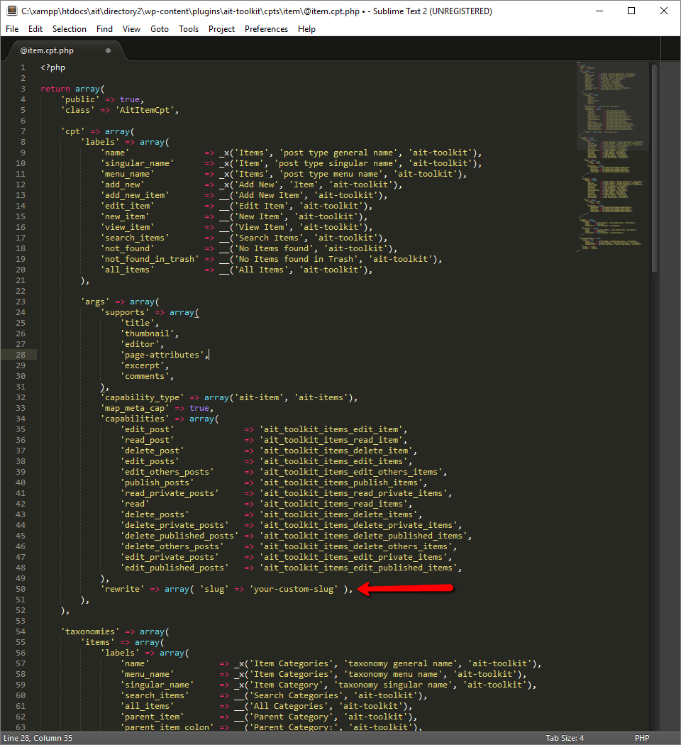Close the @item.cpt.php tab via its unsaved dot

point(108,51)
